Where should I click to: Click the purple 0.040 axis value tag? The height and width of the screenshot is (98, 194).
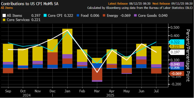point(177,64)
